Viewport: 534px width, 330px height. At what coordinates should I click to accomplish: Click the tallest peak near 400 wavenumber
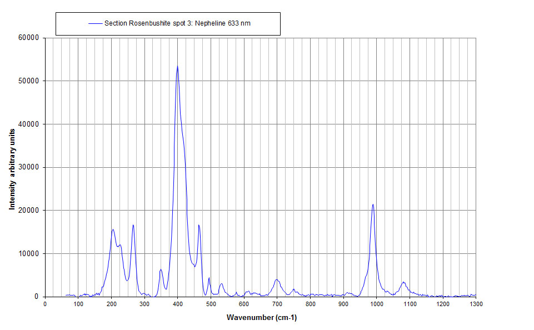pos(177,67)
